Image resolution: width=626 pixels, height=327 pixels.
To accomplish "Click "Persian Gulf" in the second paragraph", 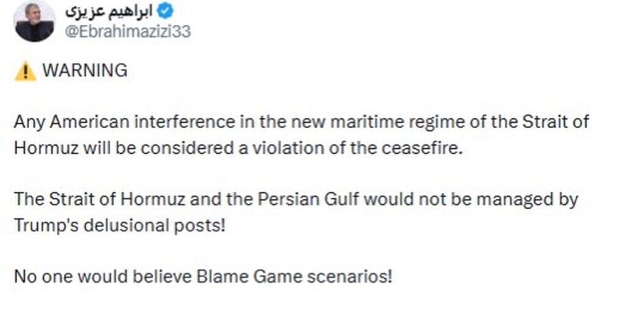I will point(308,199).
